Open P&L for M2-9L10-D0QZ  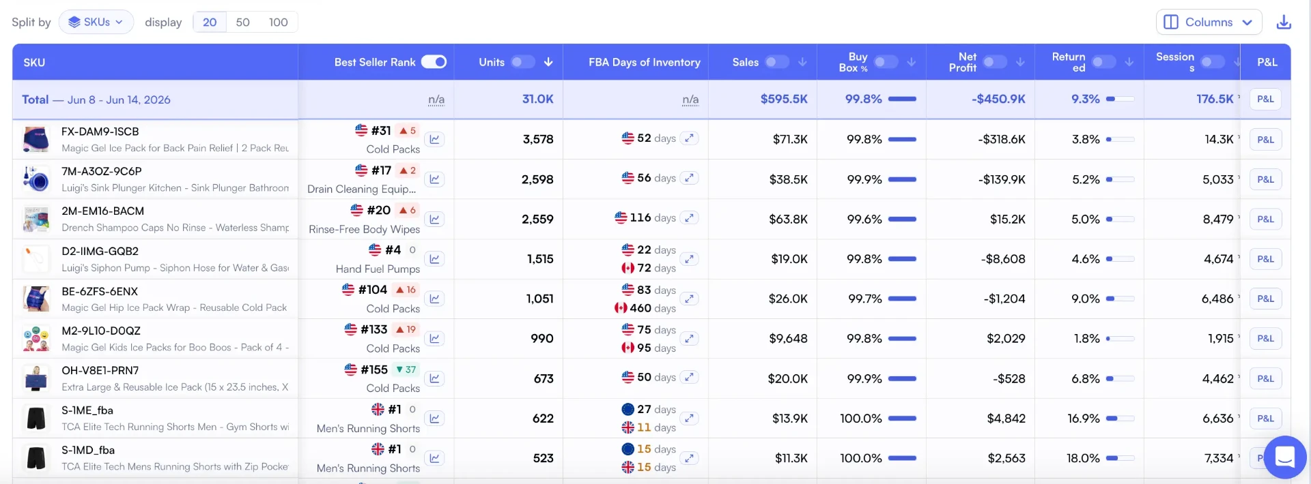point(1265,338)
